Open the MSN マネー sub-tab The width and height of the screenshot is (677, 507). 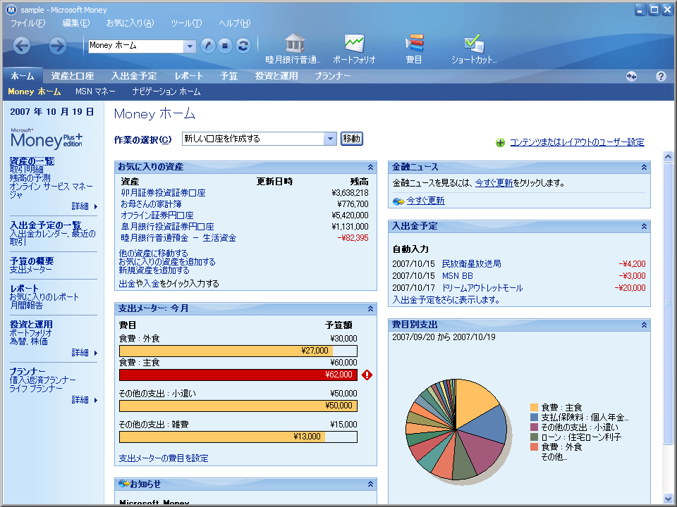click(x=95, y=92)
